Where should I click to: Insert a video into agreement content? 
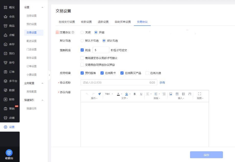click(x=177, y=94)
